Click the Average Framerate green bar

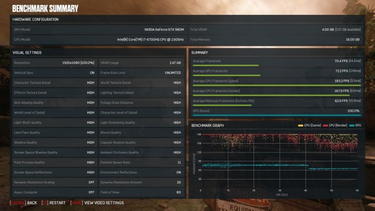tap(225, 65)
